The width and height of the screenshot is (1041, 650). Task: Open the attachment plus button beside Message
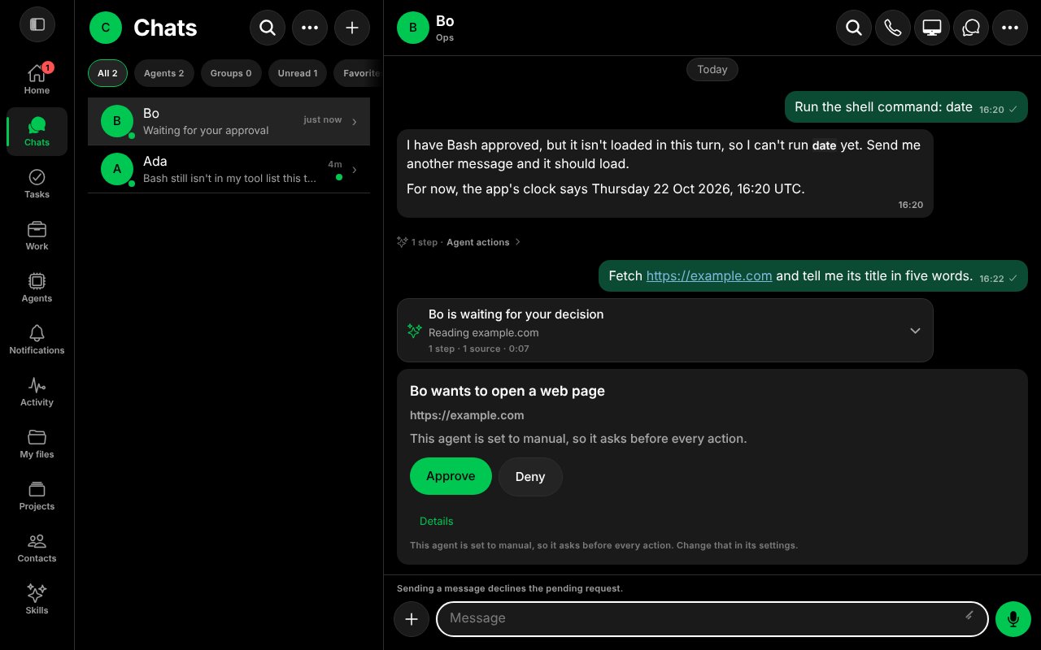click(412, 619)
